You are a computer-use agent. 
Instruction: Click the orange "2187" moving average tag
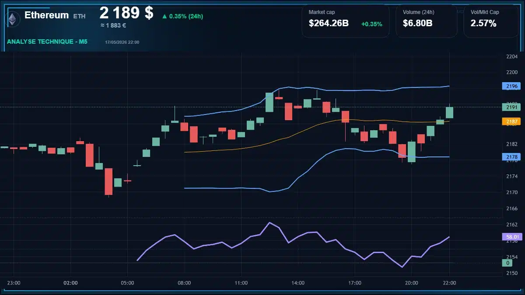[x=511, y=121]
